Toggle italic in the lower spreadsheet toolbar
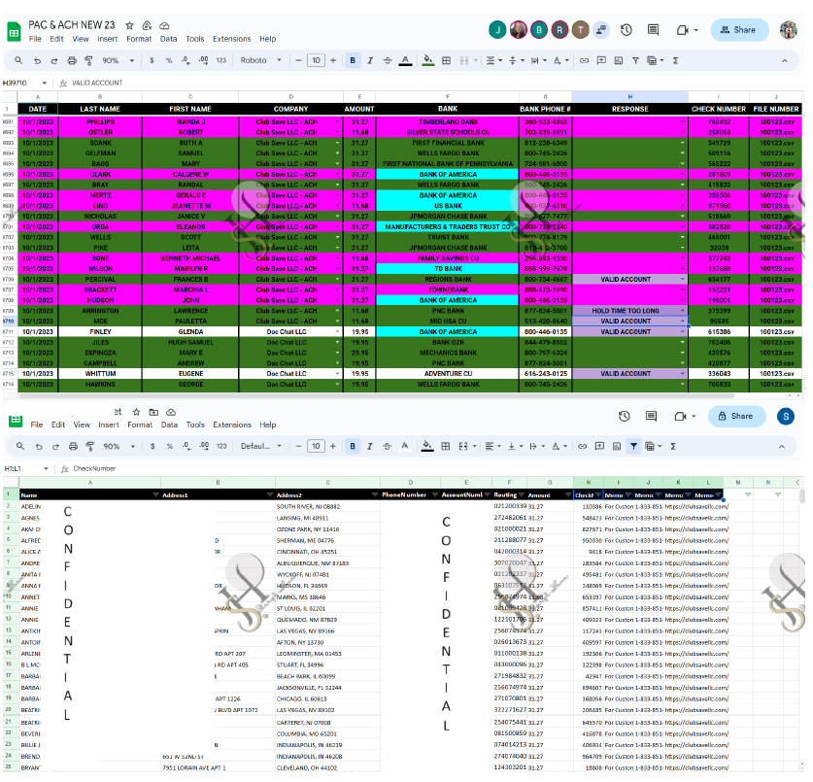This screenshot has height=782, width=813. click(x=371, y=446)
